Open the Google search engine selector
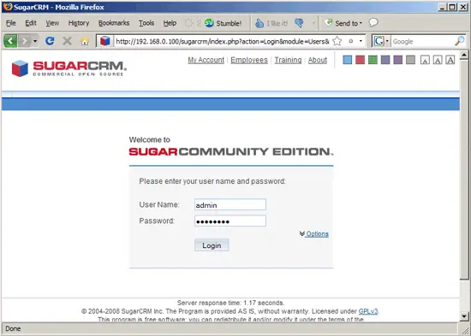This screenshot has height=336, width=471. tap(381, 41)
